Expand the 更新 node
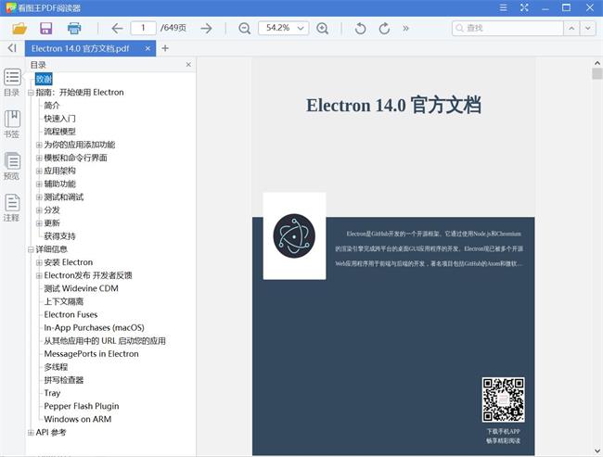This screenshot has width=603, height=457. click(39, 223)
